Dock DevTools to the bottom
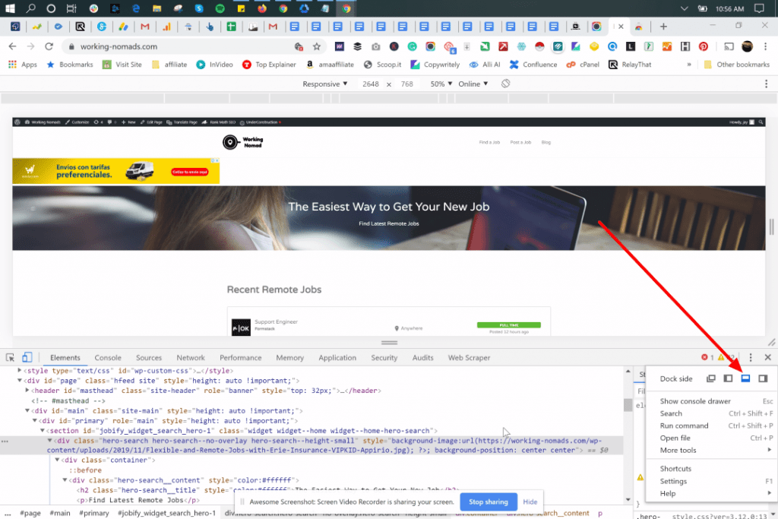 pos(745,378)
